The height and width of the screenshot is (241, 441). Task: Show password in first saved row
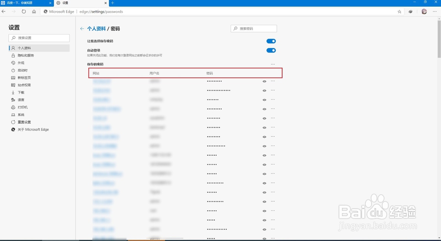tap(264, 81)
